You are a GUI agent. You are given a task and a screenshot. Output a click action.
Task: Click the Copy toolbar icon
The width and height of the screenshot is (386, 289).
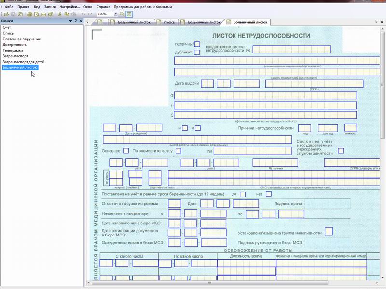pos(67,14)
